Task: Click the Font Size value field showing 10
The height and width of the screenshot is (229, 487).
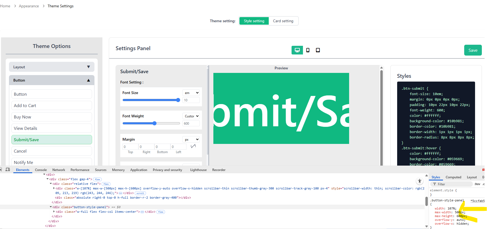Action: 191,100
